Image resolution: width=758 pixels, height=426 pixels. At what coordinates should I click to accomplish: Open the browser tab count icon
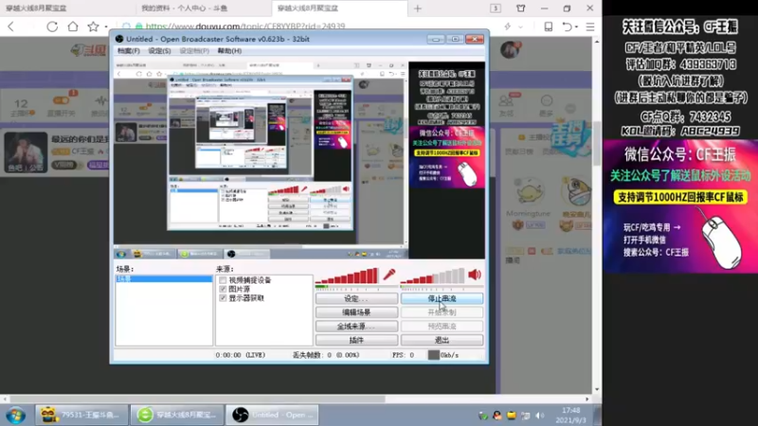coord(496,9)
